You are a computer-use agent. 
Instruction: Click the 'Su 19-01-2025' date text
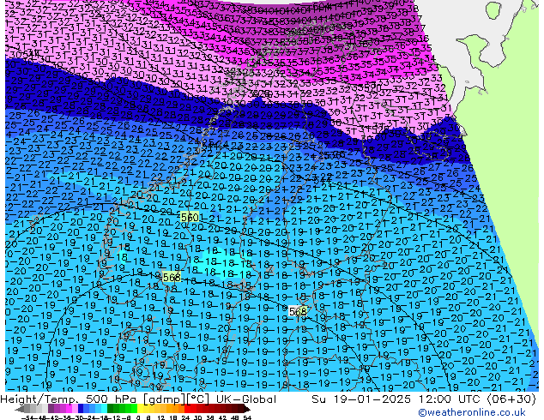pos(361,399)
